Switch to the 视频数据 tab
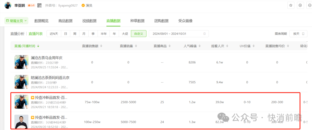This screenshot has width=312, height=130. click(x=90, y=21)
